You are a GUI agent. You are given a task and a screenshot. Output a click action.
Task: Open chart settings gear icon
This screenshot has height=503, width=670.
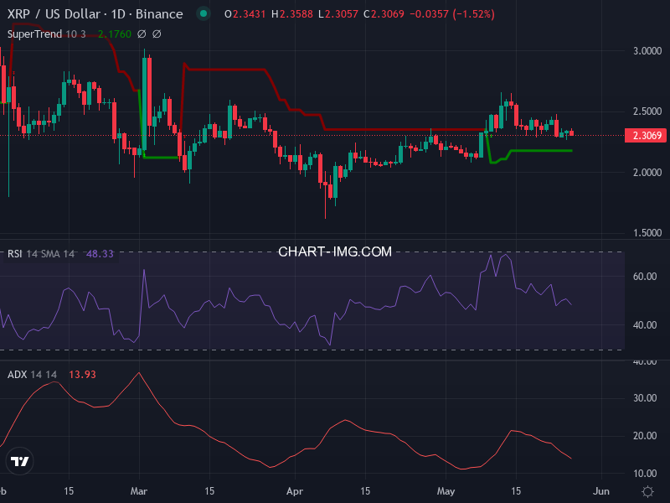(647, 491)
